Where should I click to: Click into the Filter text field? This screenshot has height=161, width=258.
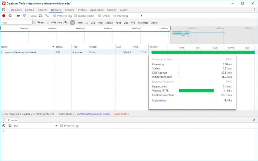17,23
